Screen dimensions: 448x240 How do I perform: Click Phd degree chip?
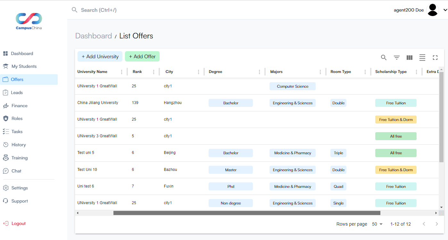coord(231,187)
